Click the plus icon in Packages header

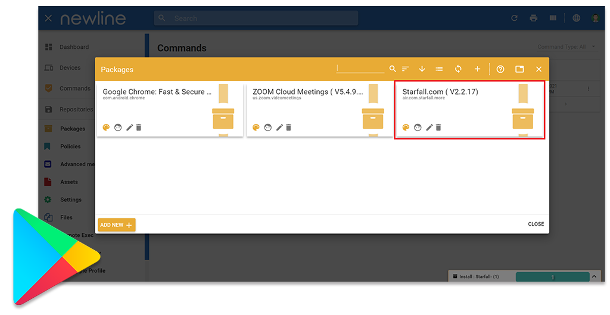(477, 69)
